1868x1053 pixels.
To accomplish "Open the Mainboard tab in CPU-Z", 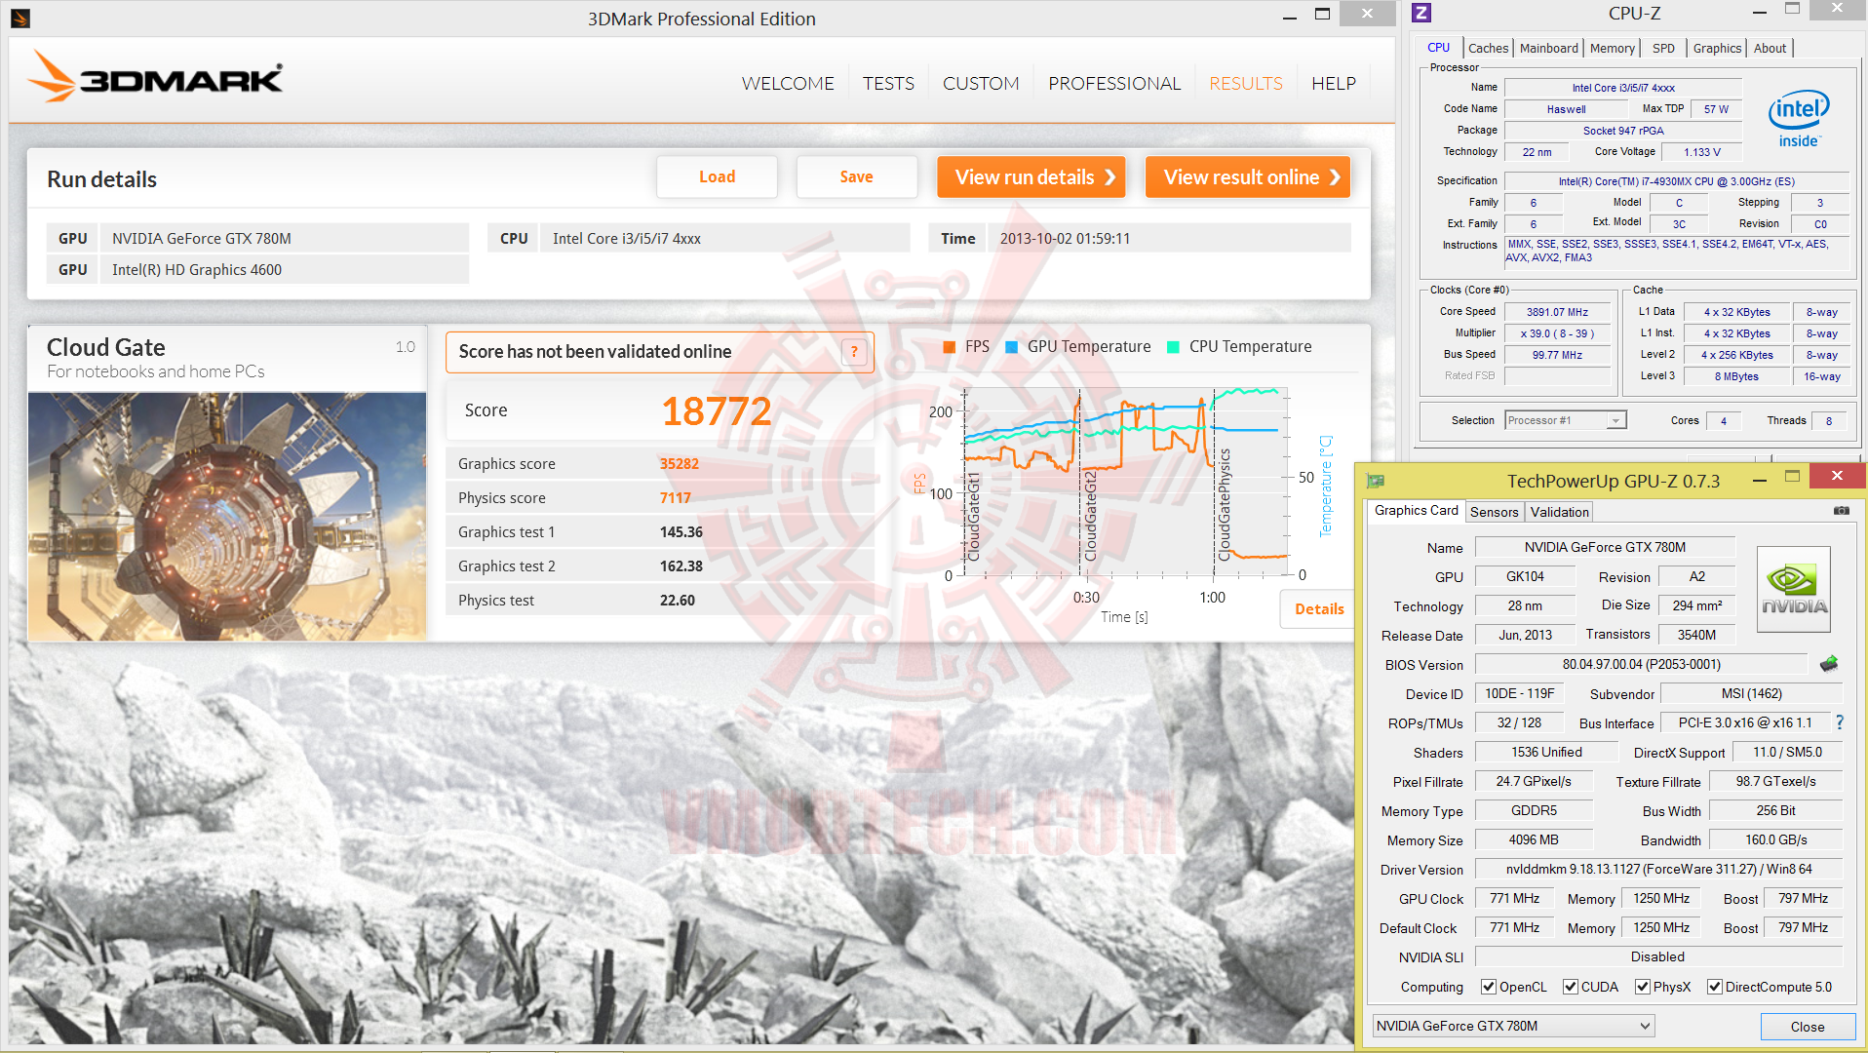I will [1548, 48].
